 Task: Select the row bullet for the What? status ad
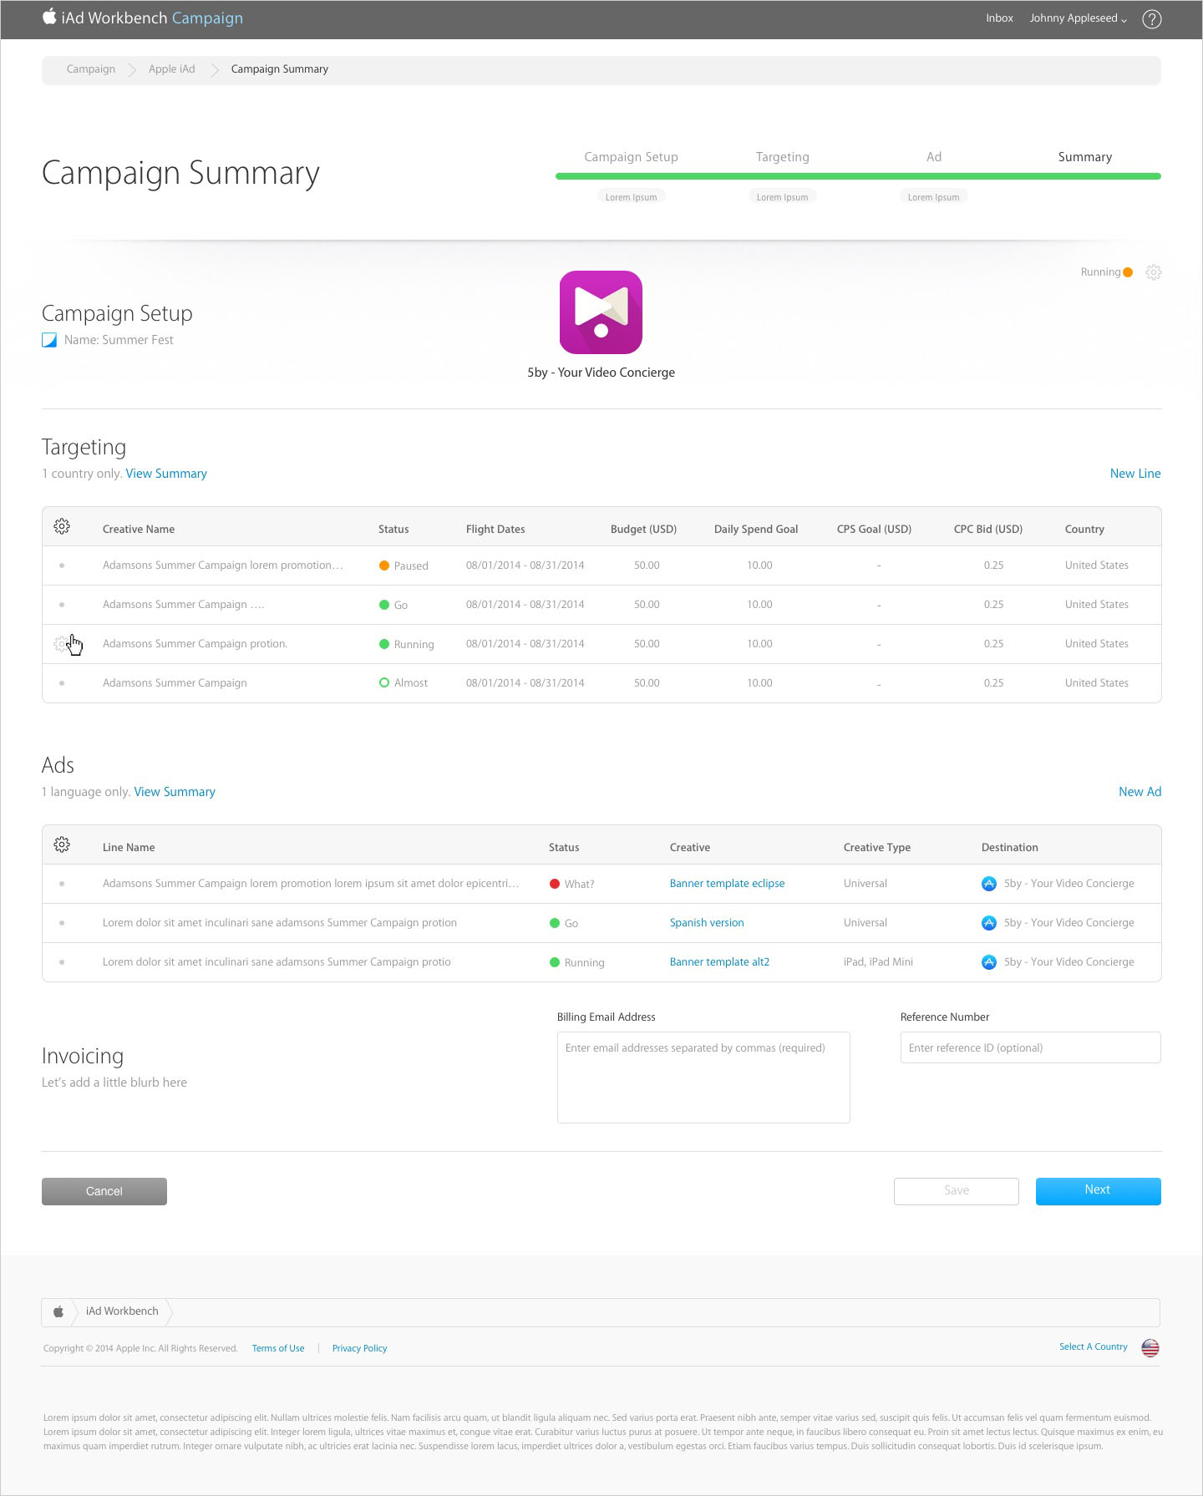pos(62,884)
